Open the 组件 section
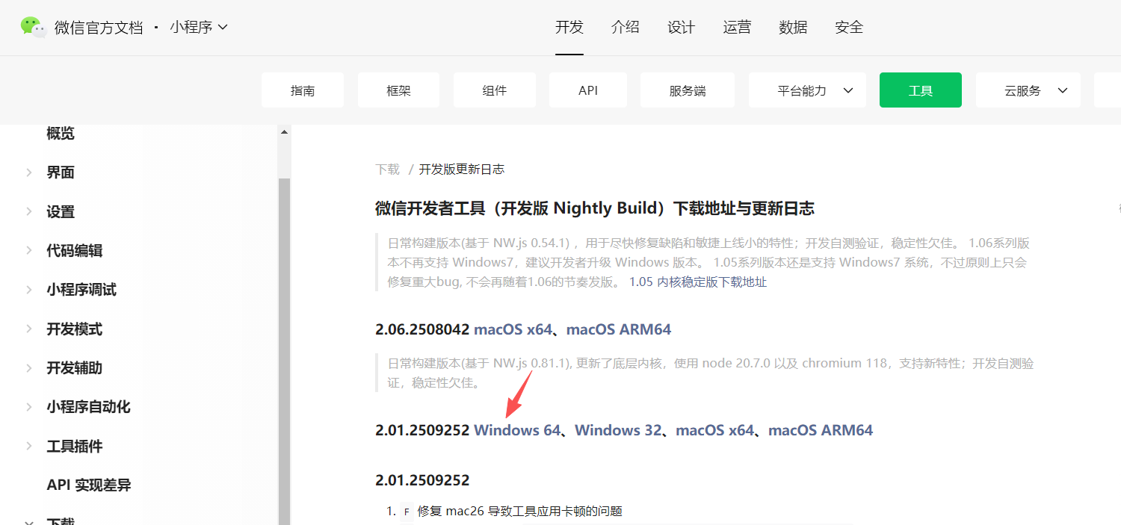Viewport: 1121px width, 525px height. pyautogui.click(x=494, y=90)
